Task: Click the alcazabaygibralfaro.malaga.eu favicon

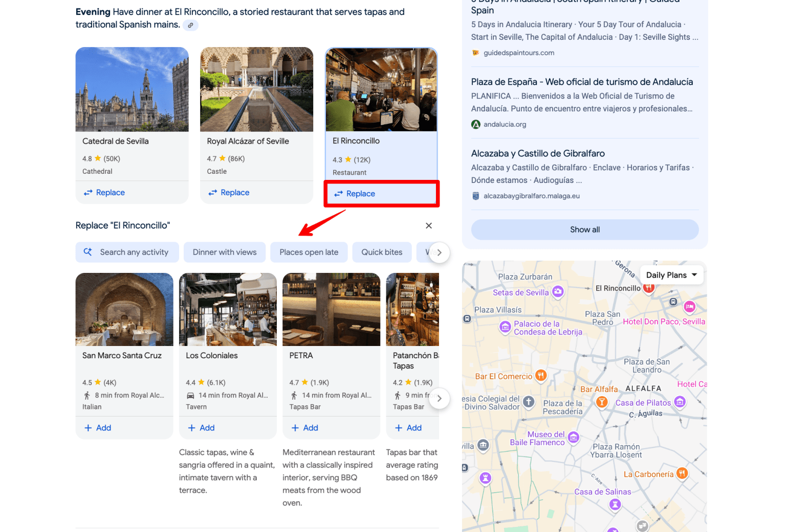Action: pyautogui.click(x=476, y=196)
